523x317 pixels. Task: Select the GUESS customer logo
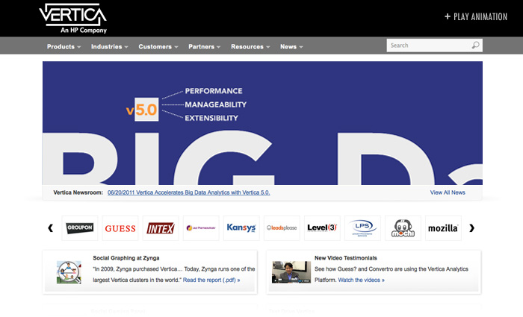click(120, 228)
